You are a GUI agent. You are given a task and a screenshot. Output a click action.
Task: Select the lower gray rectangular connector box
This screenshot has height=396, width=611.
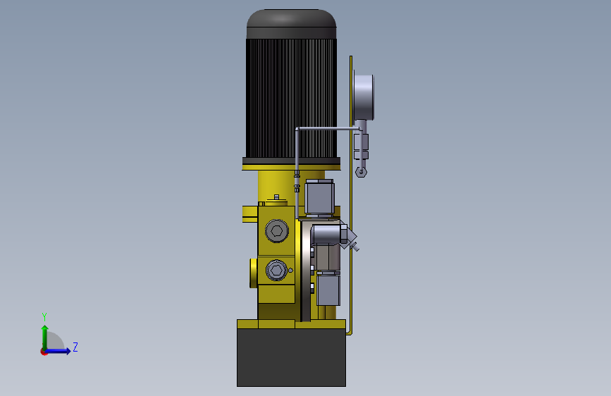point(328,289)
